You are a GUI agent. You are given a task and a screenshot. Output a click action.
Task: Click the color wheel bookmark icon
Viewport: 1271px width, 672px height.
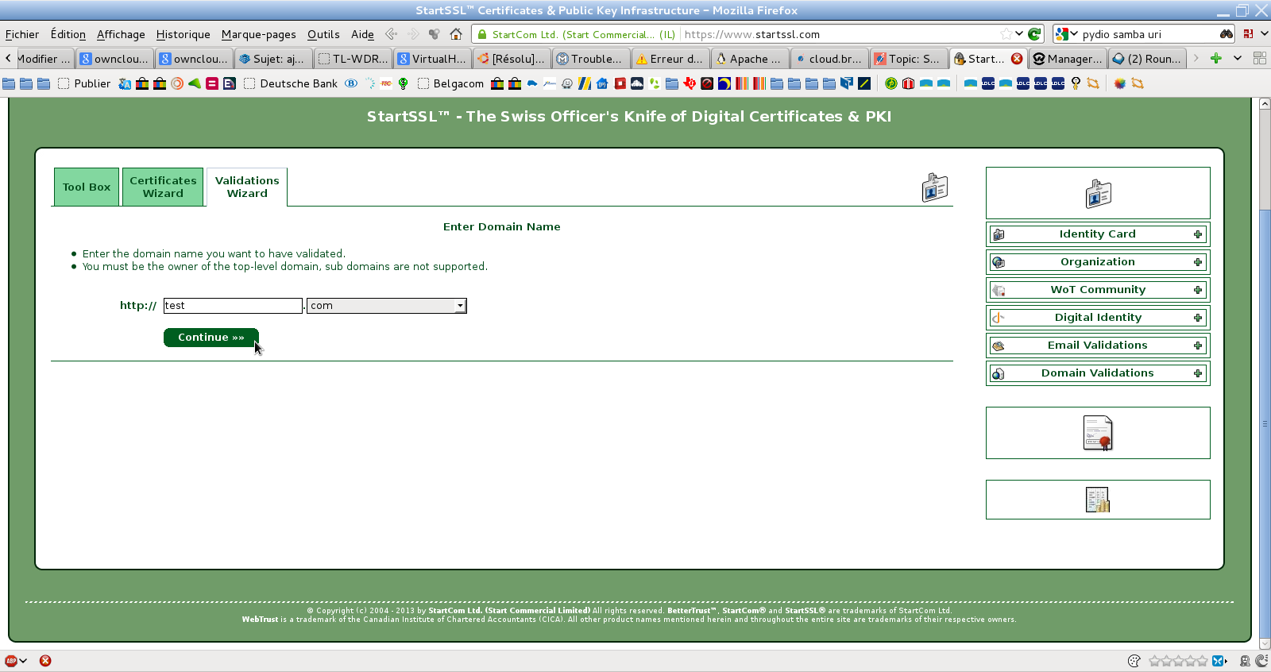point(1119,83)
